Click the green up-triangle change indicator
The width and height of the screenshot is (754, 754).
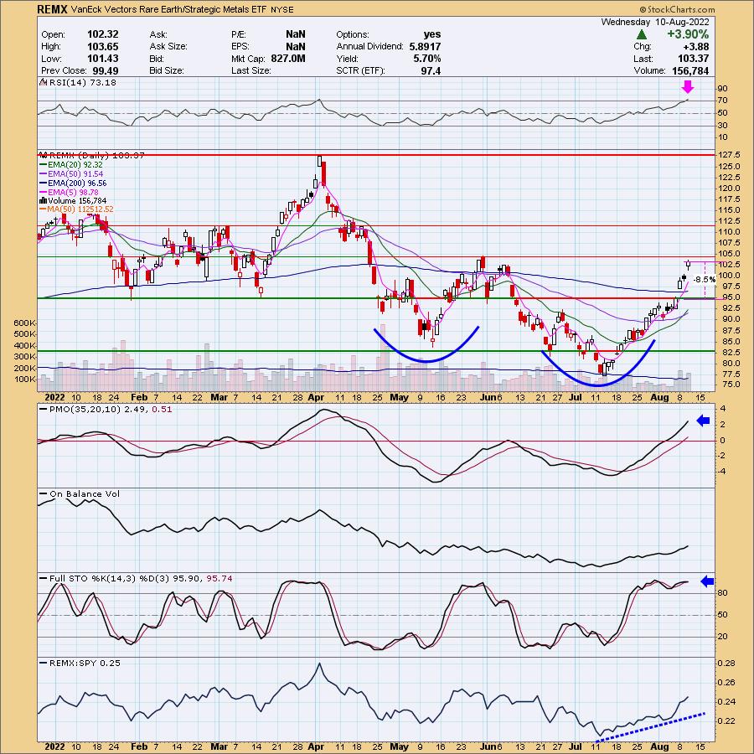point(642,34)
